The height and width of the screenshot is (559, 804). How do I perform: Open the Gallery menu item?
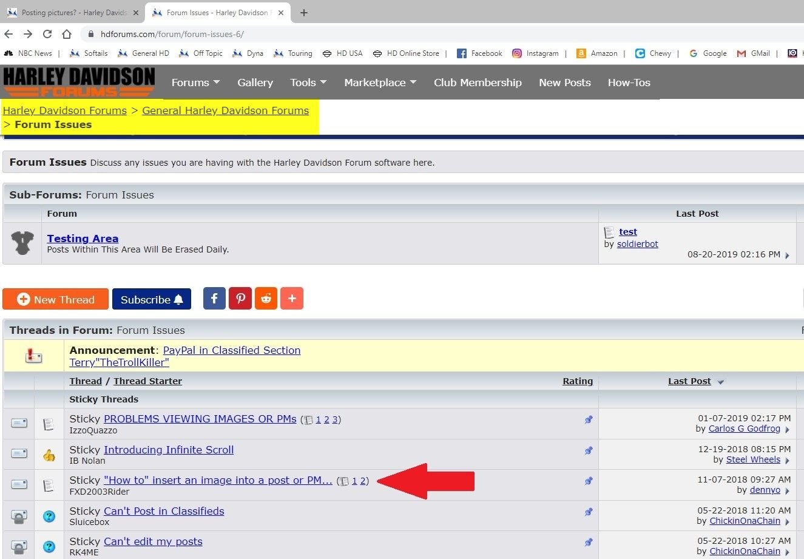click(255, 83)
